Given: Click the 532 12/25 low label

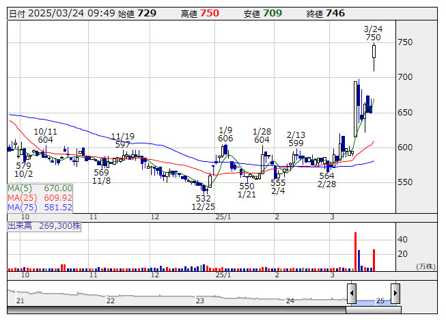Looking at the screenshot, I should [x=203, y=202].
